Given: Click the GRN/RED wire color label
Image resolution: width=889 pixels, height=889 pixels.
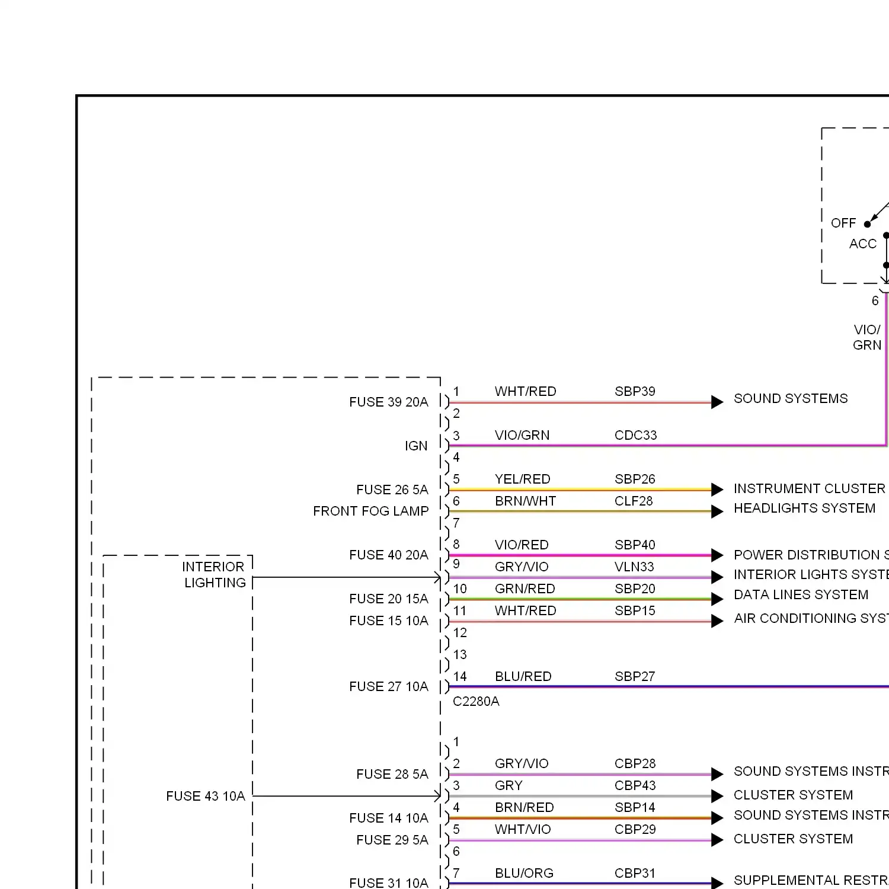Looking at the screenshot, I should [x=525, y=589].
